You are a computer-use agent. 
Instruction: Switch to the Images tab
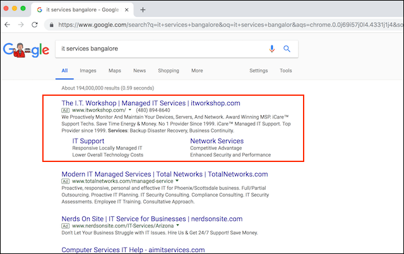point(88,71)
